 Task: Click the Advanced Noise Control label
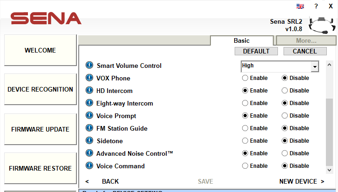pos(135,153)
